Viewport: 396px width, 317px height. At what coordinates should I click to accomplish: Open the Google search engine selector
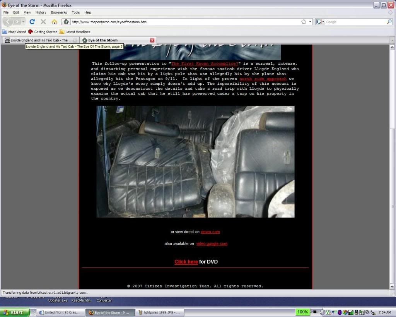pos(320,22)
